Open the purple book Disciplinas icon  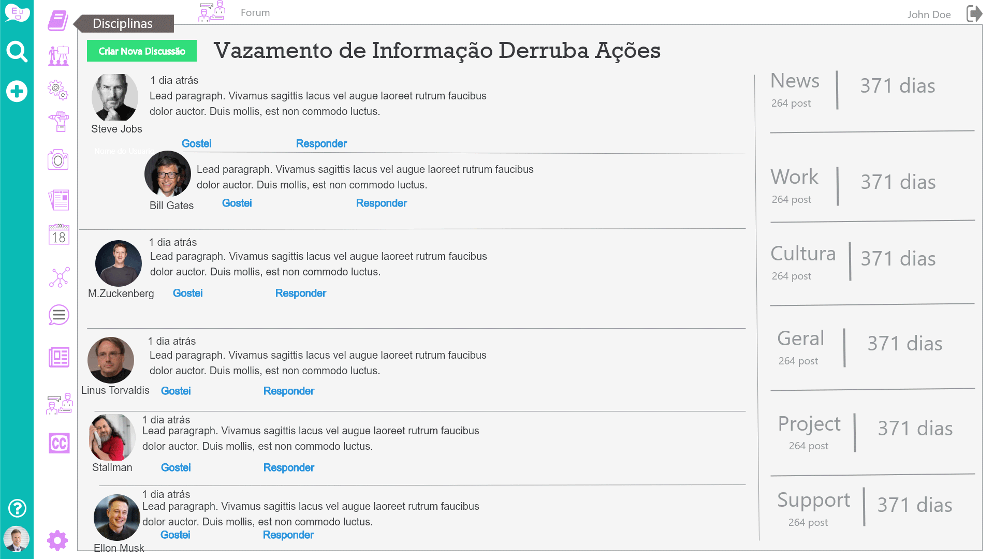click(57, 21)
